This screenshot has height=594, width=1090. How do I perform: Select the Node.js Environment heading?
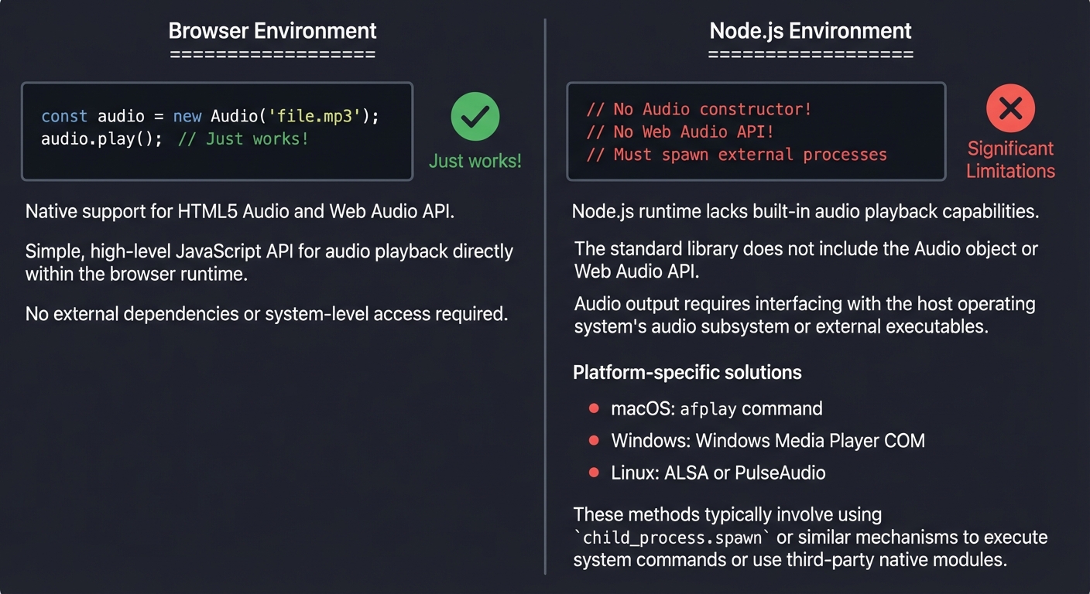click(810, 31)
